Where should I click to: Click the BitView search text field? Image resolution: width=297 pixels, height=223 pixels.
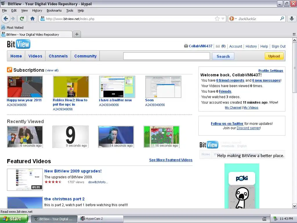[166, 56]
